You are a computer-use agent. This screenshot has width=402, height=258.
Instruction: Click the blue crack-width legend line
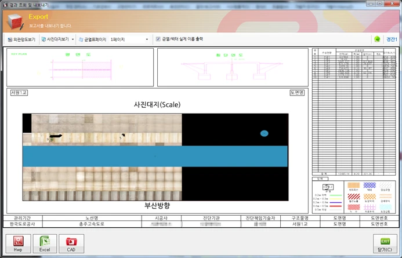(x=335, y=202)
